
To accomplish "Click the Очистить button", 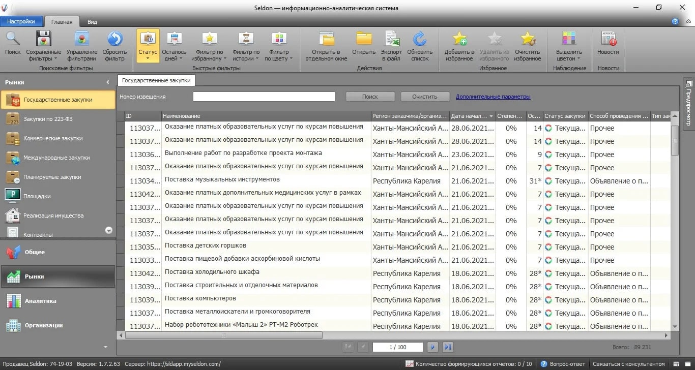I will [x=425, y=97].
